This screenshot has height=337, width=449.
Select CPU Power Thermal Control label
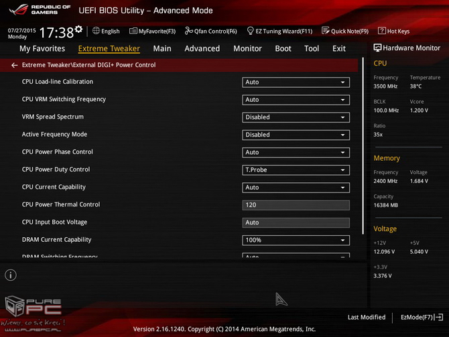pos(61,204)
